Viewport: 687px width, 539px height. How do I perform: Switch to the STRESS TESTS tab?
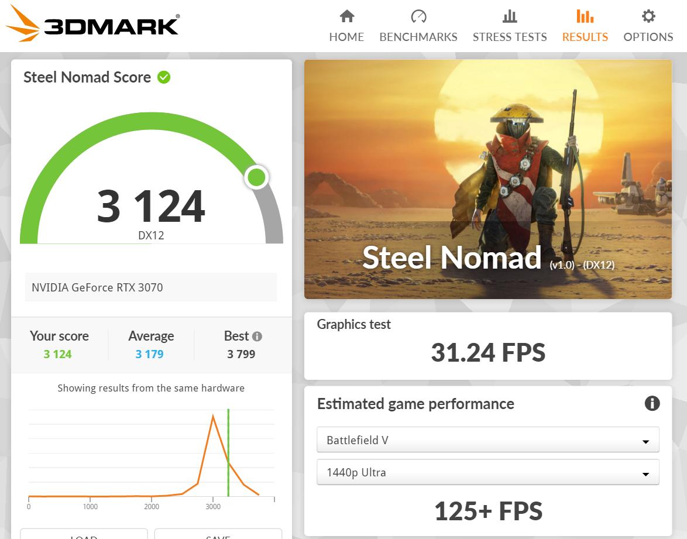click(510, 37)
